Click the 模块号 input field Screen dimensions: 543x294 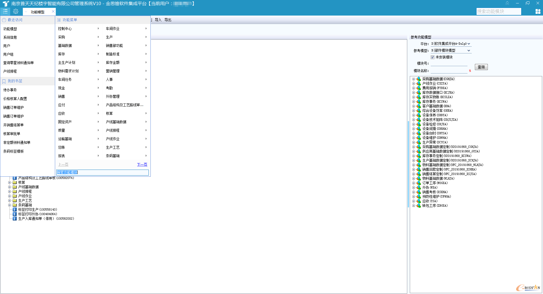[x=449, y=63]
